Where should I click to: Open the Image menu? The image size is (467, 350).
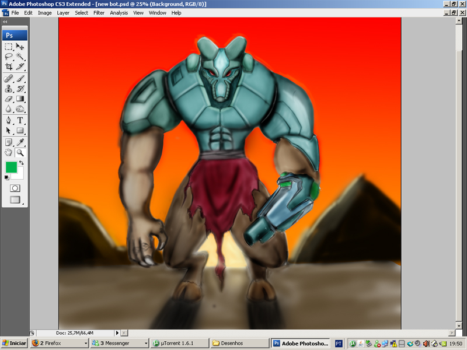pos(45,13)
